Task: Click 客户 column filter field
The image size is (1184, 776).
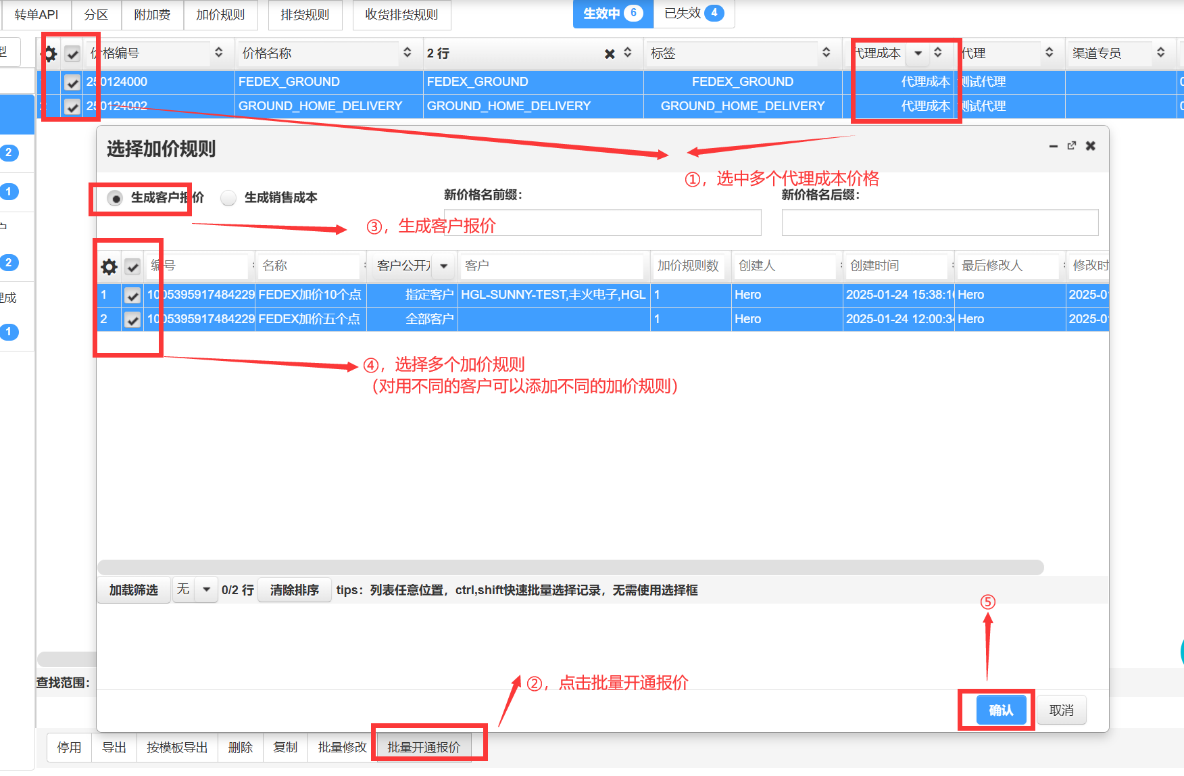Action: 551,266
